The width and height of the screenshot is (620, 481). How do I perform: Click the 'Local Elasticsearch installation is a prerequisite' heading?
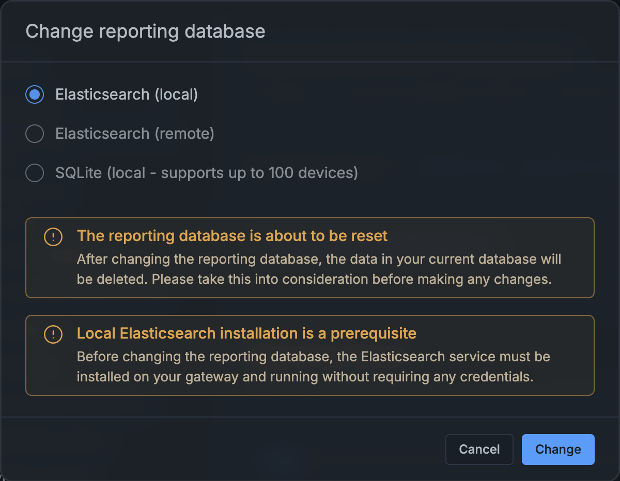[246, 333]
